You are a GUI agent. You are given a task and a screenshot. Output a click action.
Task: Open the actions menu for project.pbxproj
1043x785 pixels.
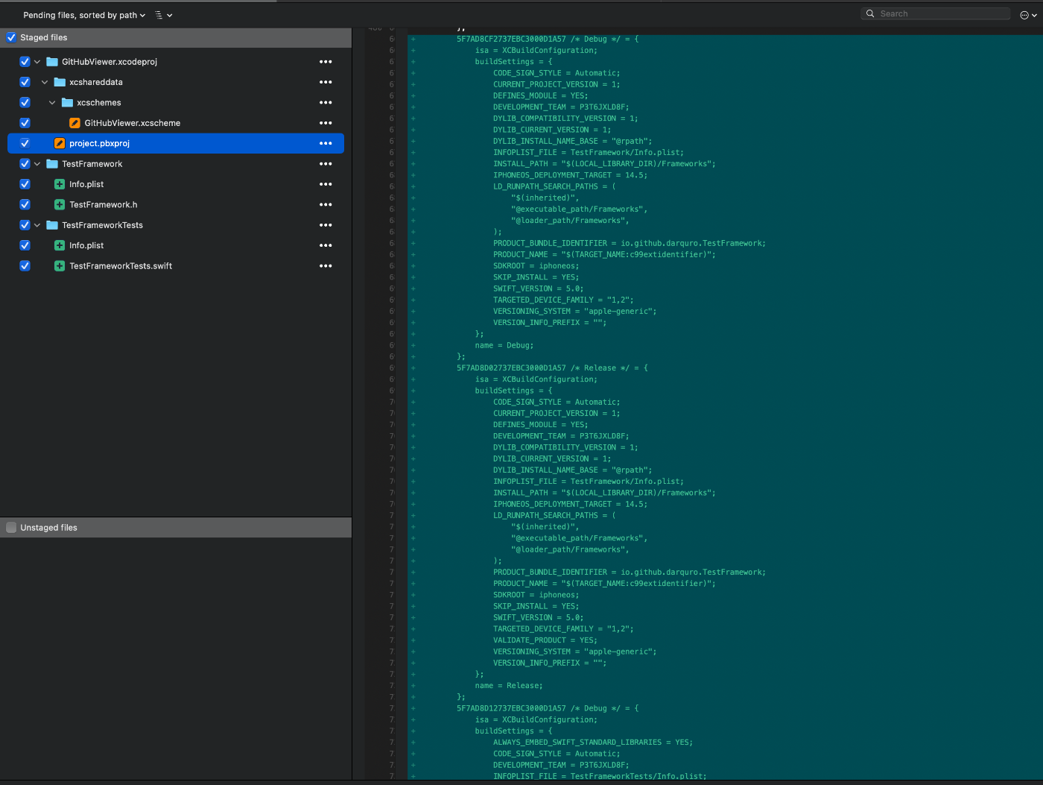point(326,143)
